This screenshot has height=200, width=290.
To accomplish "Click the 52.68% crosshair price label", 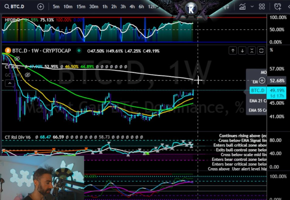I will (277, 81).
